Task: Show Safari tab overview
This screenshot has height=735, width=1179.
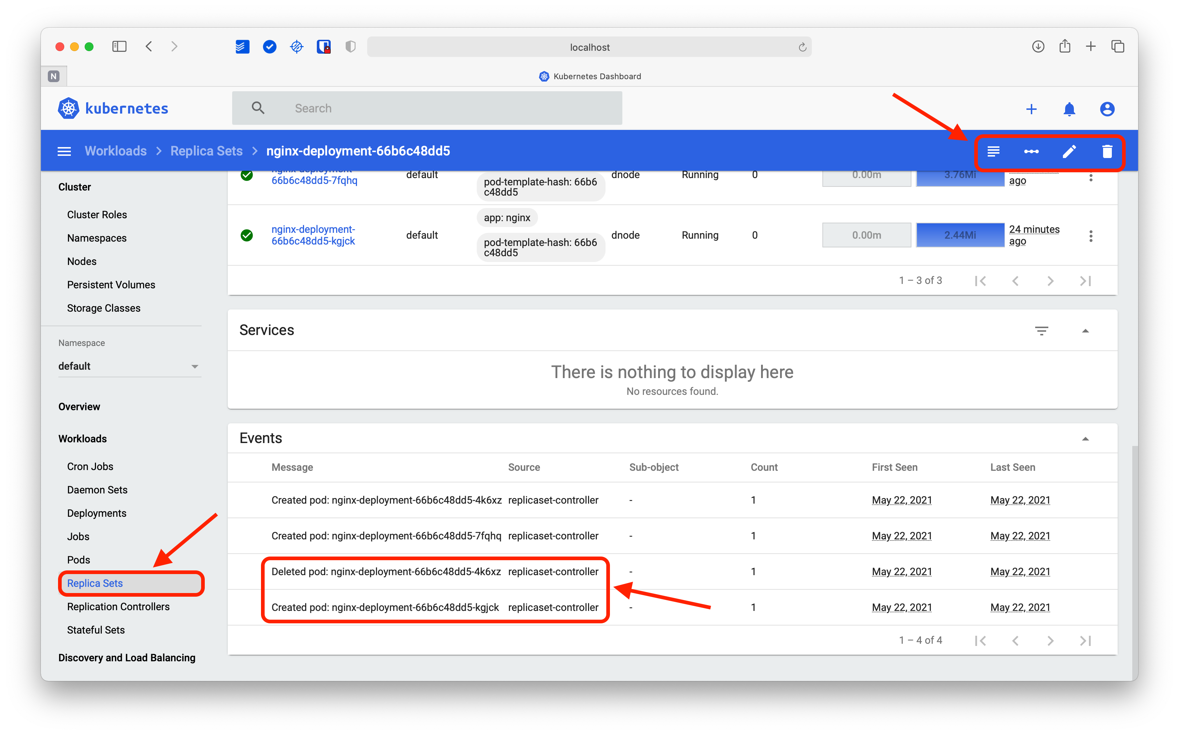Action: coord(1117,47)
